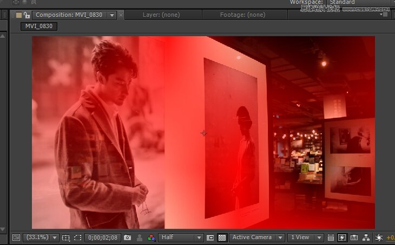Click the Always Preview This View icon
395x245 pixels.
coord(16,237)
